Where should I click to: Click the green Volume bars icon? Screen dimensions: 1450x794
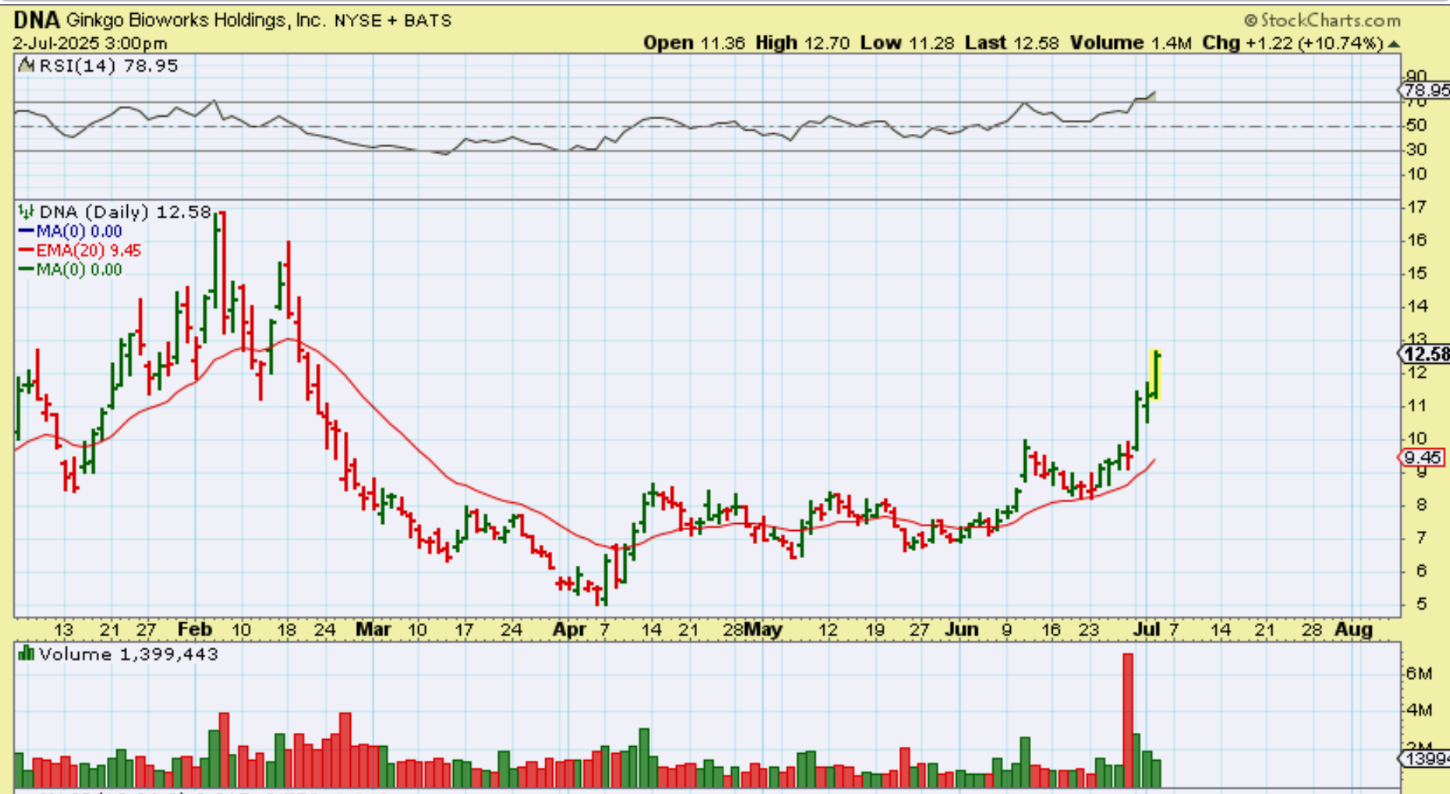(x=26, y=654)
